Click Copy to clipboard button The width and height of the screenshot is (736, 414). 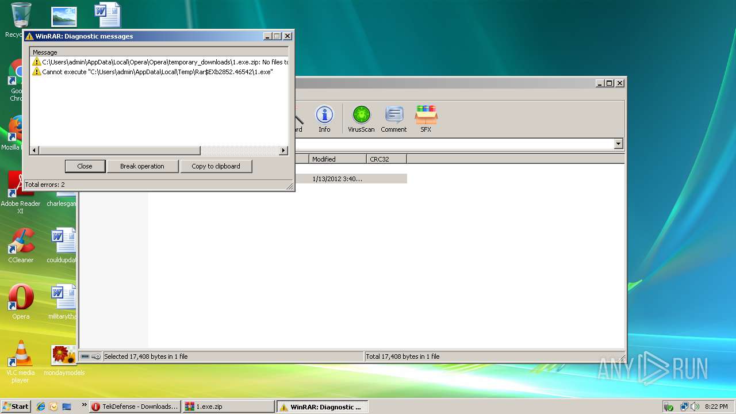coord(216,166)
